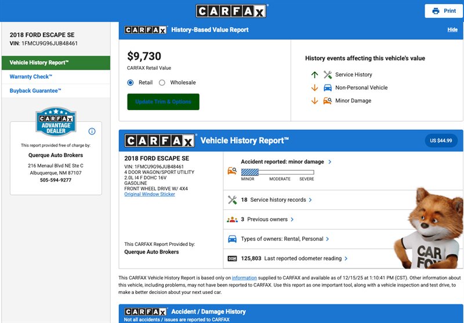
Task: Click the previous owners people icon
Action: [x=232, y=220]
